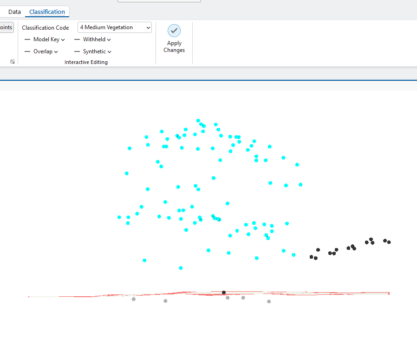Select the Withheld flag tool
This screenshot has width=417, height=357.
tap(94, 39)
